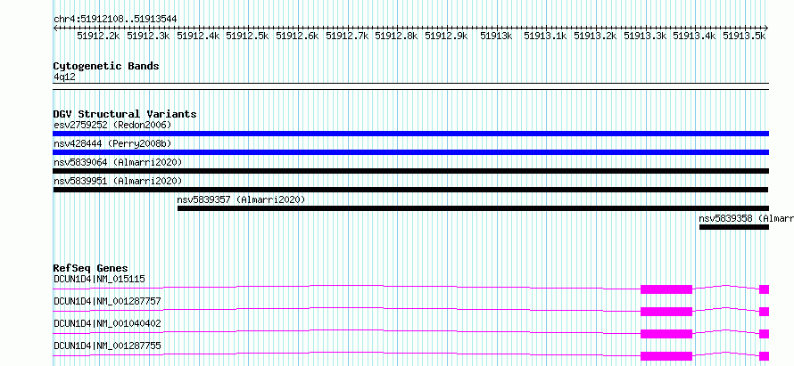
Task: Open the DCUN1D4|NM_001040402 transcript label
Action: click(107, 323)
